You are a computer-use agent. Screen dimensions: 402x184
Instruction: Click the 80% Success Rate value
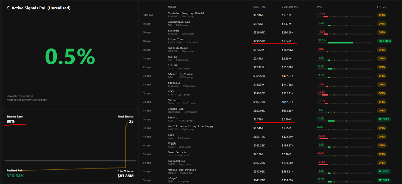coord(11,121)
